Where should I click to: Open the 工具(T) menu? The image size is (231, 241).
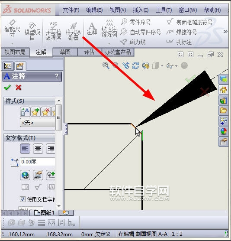(164, 10)
